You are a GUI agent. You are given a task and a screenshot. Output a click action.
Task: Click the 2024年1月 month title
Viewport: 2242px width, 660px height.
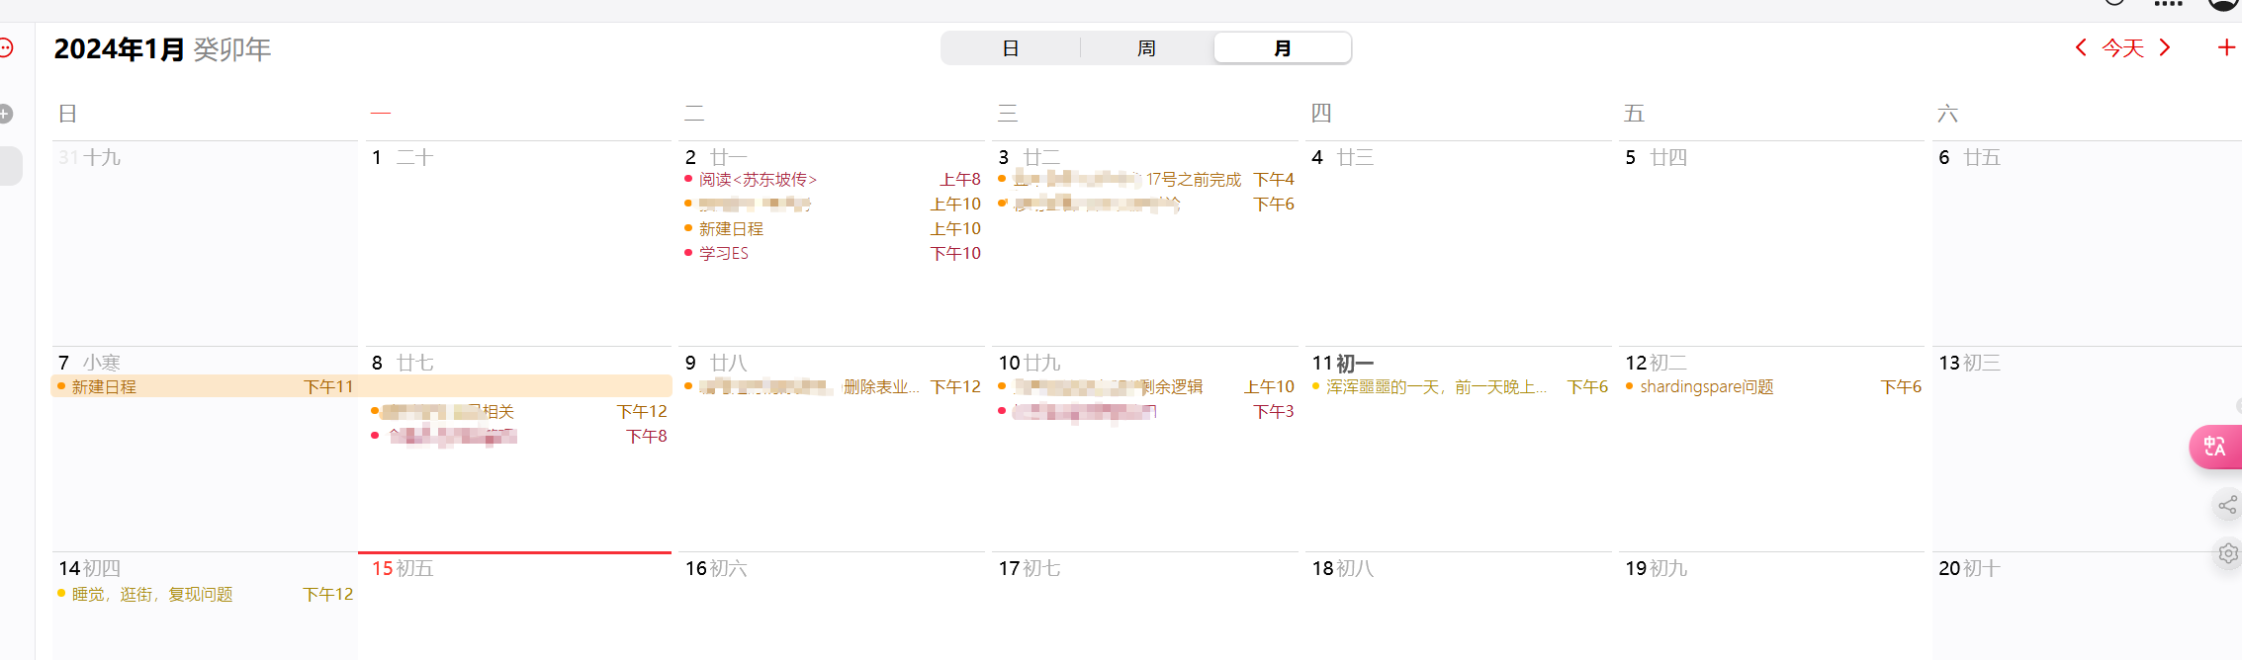[x=119, y=49]
